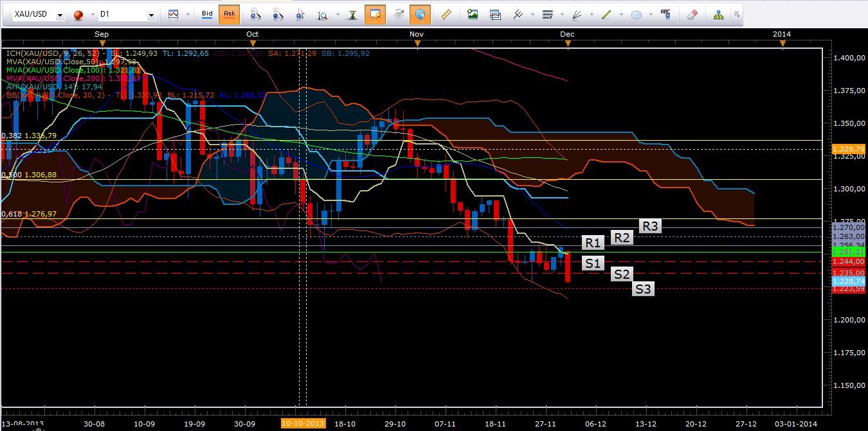Image resolution: width=868 pixels, height=431 pixels.
Task: Toggle the Ask price mode
Action: pos(229,13)
